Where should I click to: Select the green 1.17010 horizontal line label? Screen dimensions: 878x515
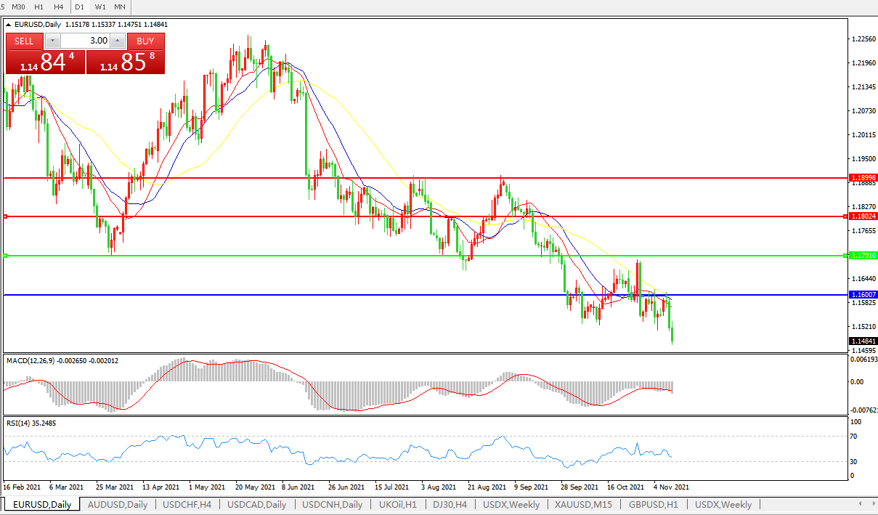[862, 256]
